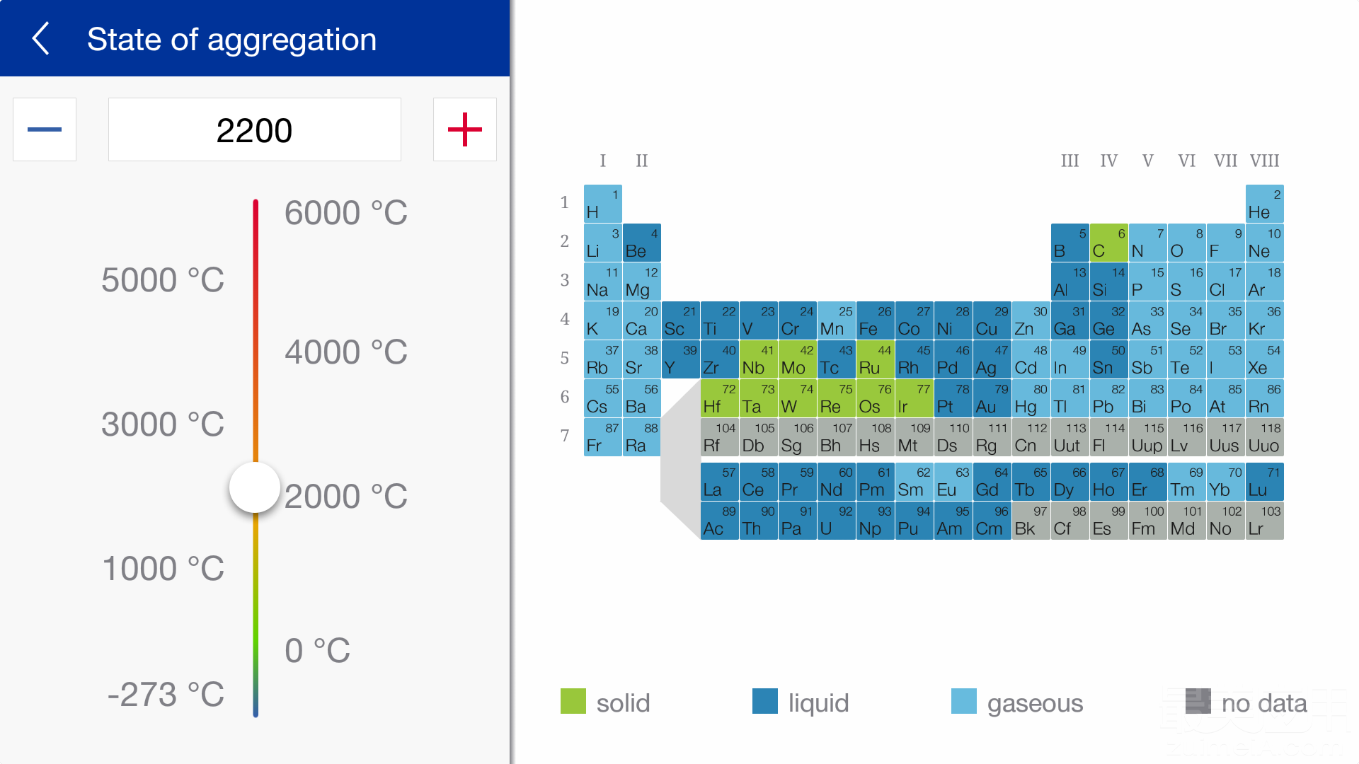Select the Hydrogen (H) element tile
This screenshot has height=764, width=1359.
pyautogui.click(x=602, y=204)
